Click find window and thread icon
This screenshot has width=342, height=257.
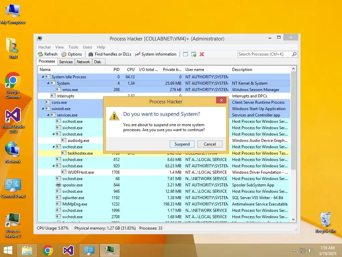[193, 54]
